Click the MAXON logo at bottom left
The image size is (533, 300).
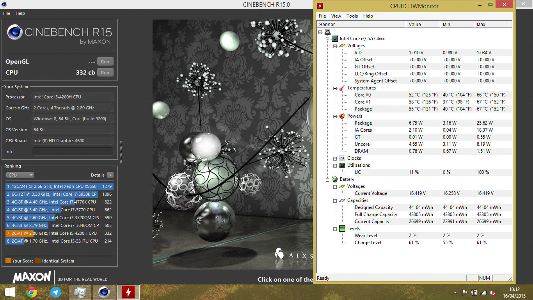(x=32, y=277)
